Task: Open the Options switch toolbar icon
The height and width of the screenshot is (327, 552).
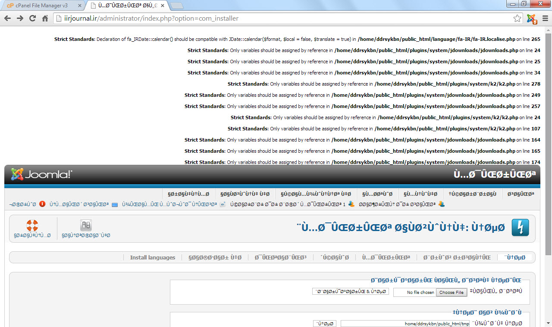Action: (x=86, y=226)
